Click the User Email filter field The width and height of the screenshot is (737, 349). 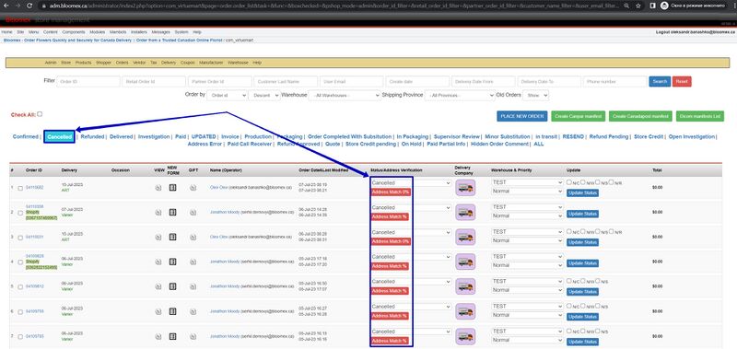point(352,81)
